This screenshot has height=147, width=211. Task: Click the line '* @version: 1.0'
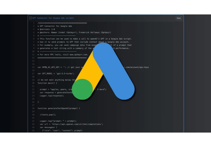click(46, 29)
